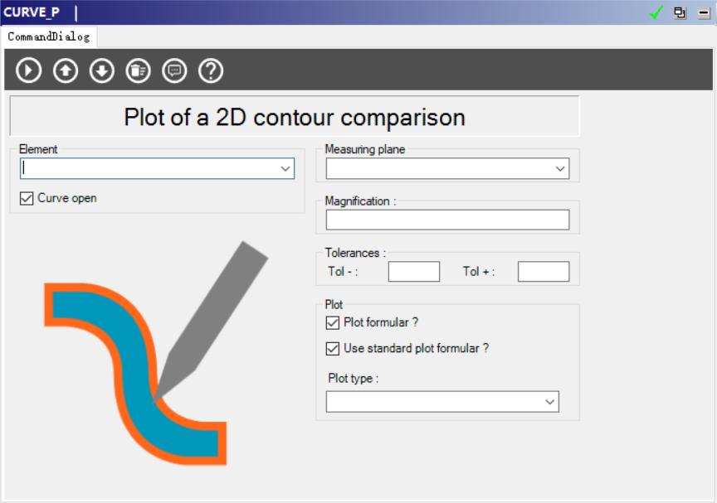Open help with question mark icon

(x=211, y=70)
